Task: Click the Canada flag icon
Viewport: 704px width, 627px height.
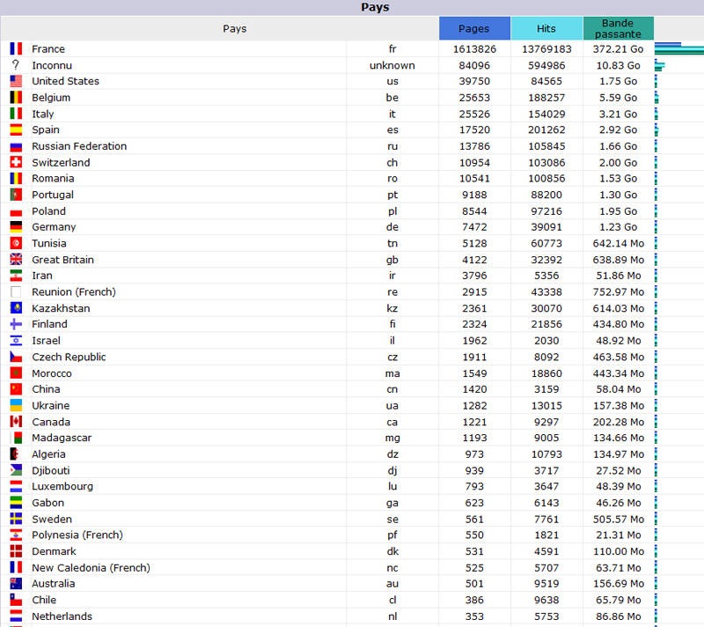Action: [x=16, y=421]
